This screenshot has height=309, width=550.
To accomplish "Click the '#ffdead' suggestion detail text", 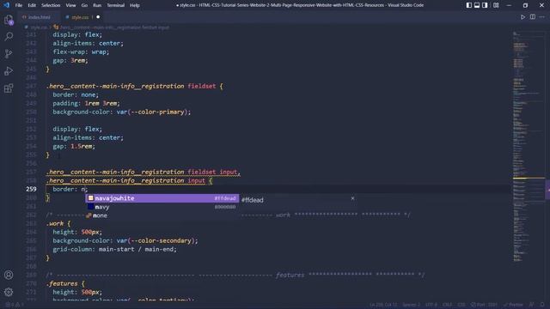I will 252,200.
